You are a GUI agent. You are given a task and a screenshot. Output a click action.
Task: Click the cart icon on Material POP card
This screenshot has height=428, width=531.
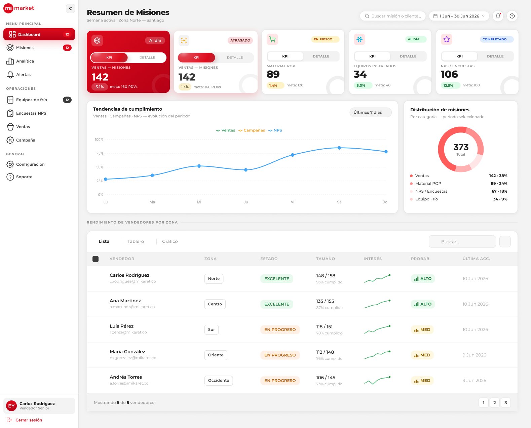pyautogui.click(x=272, y=39)
